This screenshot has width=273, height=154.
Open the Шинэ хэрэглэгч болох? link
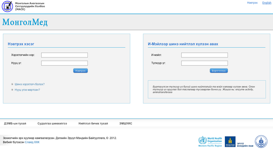pos(30,84)
